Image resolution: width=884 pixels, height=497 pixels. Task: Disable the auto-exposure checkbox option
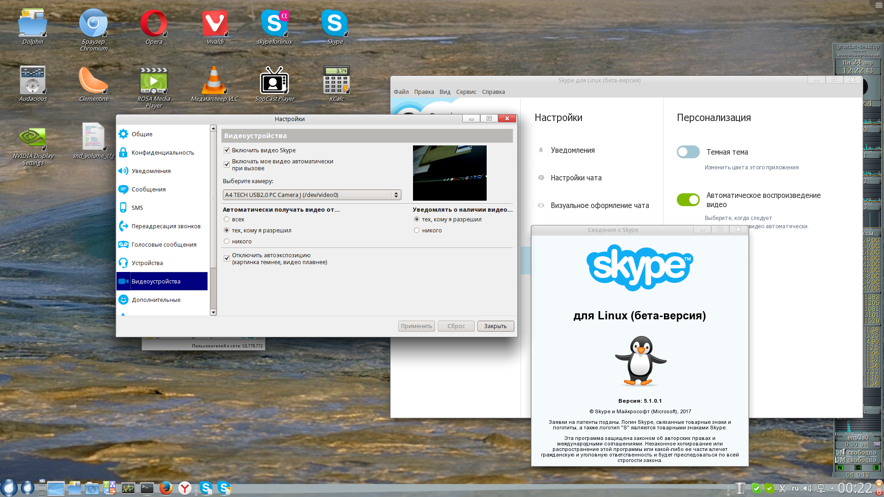pyautogui.click(x=227, y=259)
